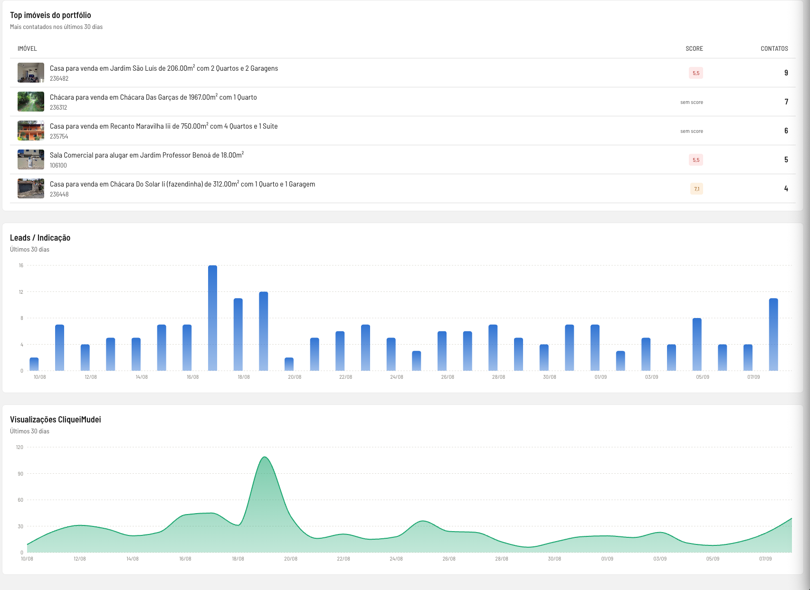Click the 5,5 score badge of listing 106100
Viewport: 810px width, 590px height.
(x=696, y=160)
